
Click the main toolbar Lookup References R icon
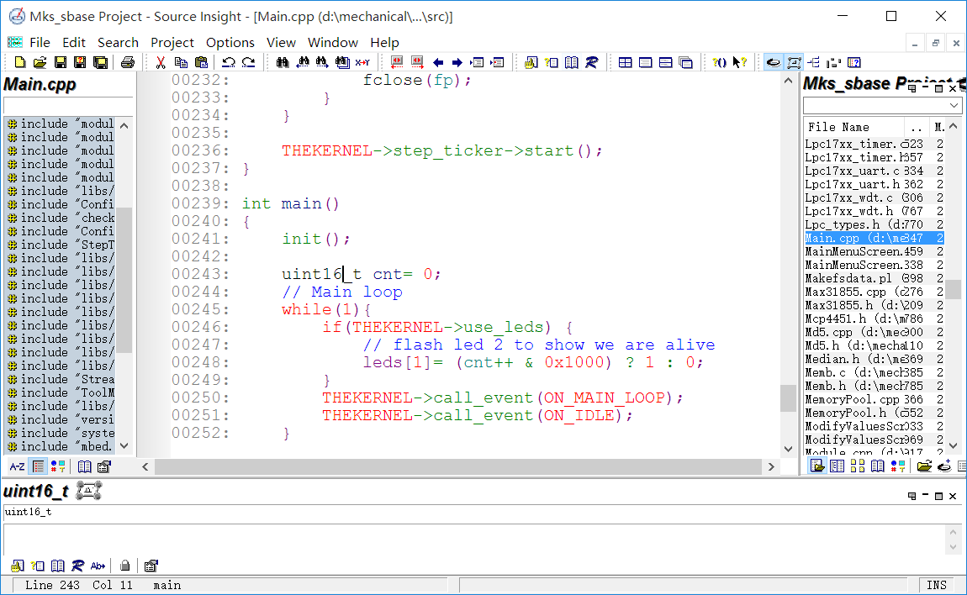(x=591, y=62)
